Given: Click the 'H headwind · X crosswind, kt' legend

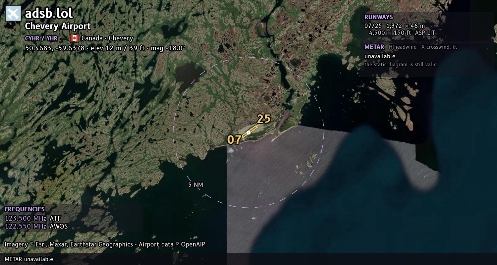Looking at the screenshot, I should click(423, 47).
